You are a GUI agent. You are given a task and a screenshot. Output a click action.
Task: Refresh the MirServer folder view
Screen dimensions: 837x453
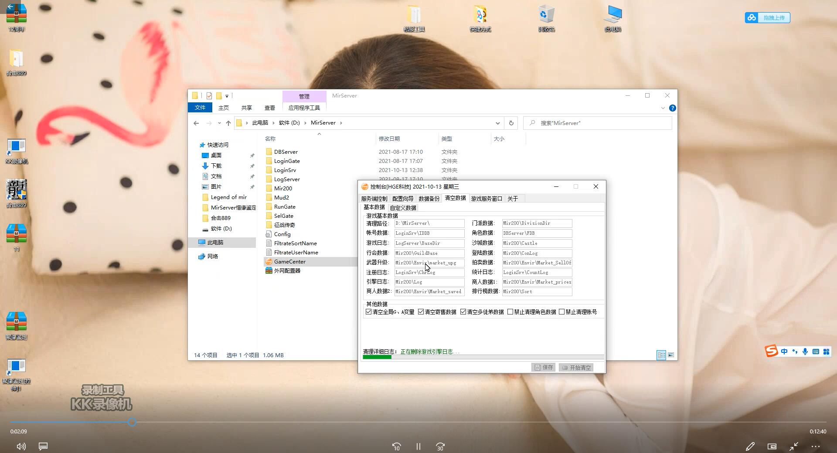(x=511, y=123)
